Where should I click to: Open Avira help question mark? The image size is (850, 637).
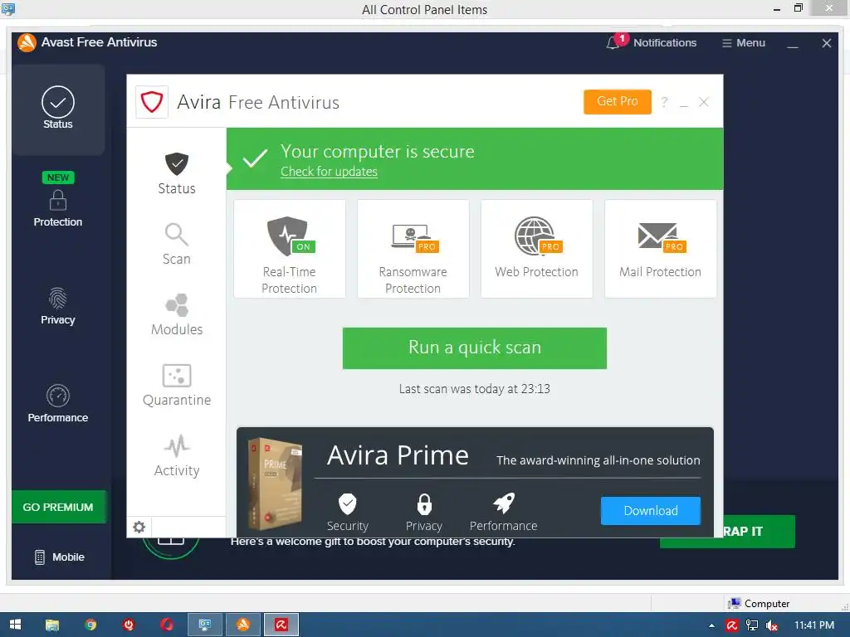664,102
